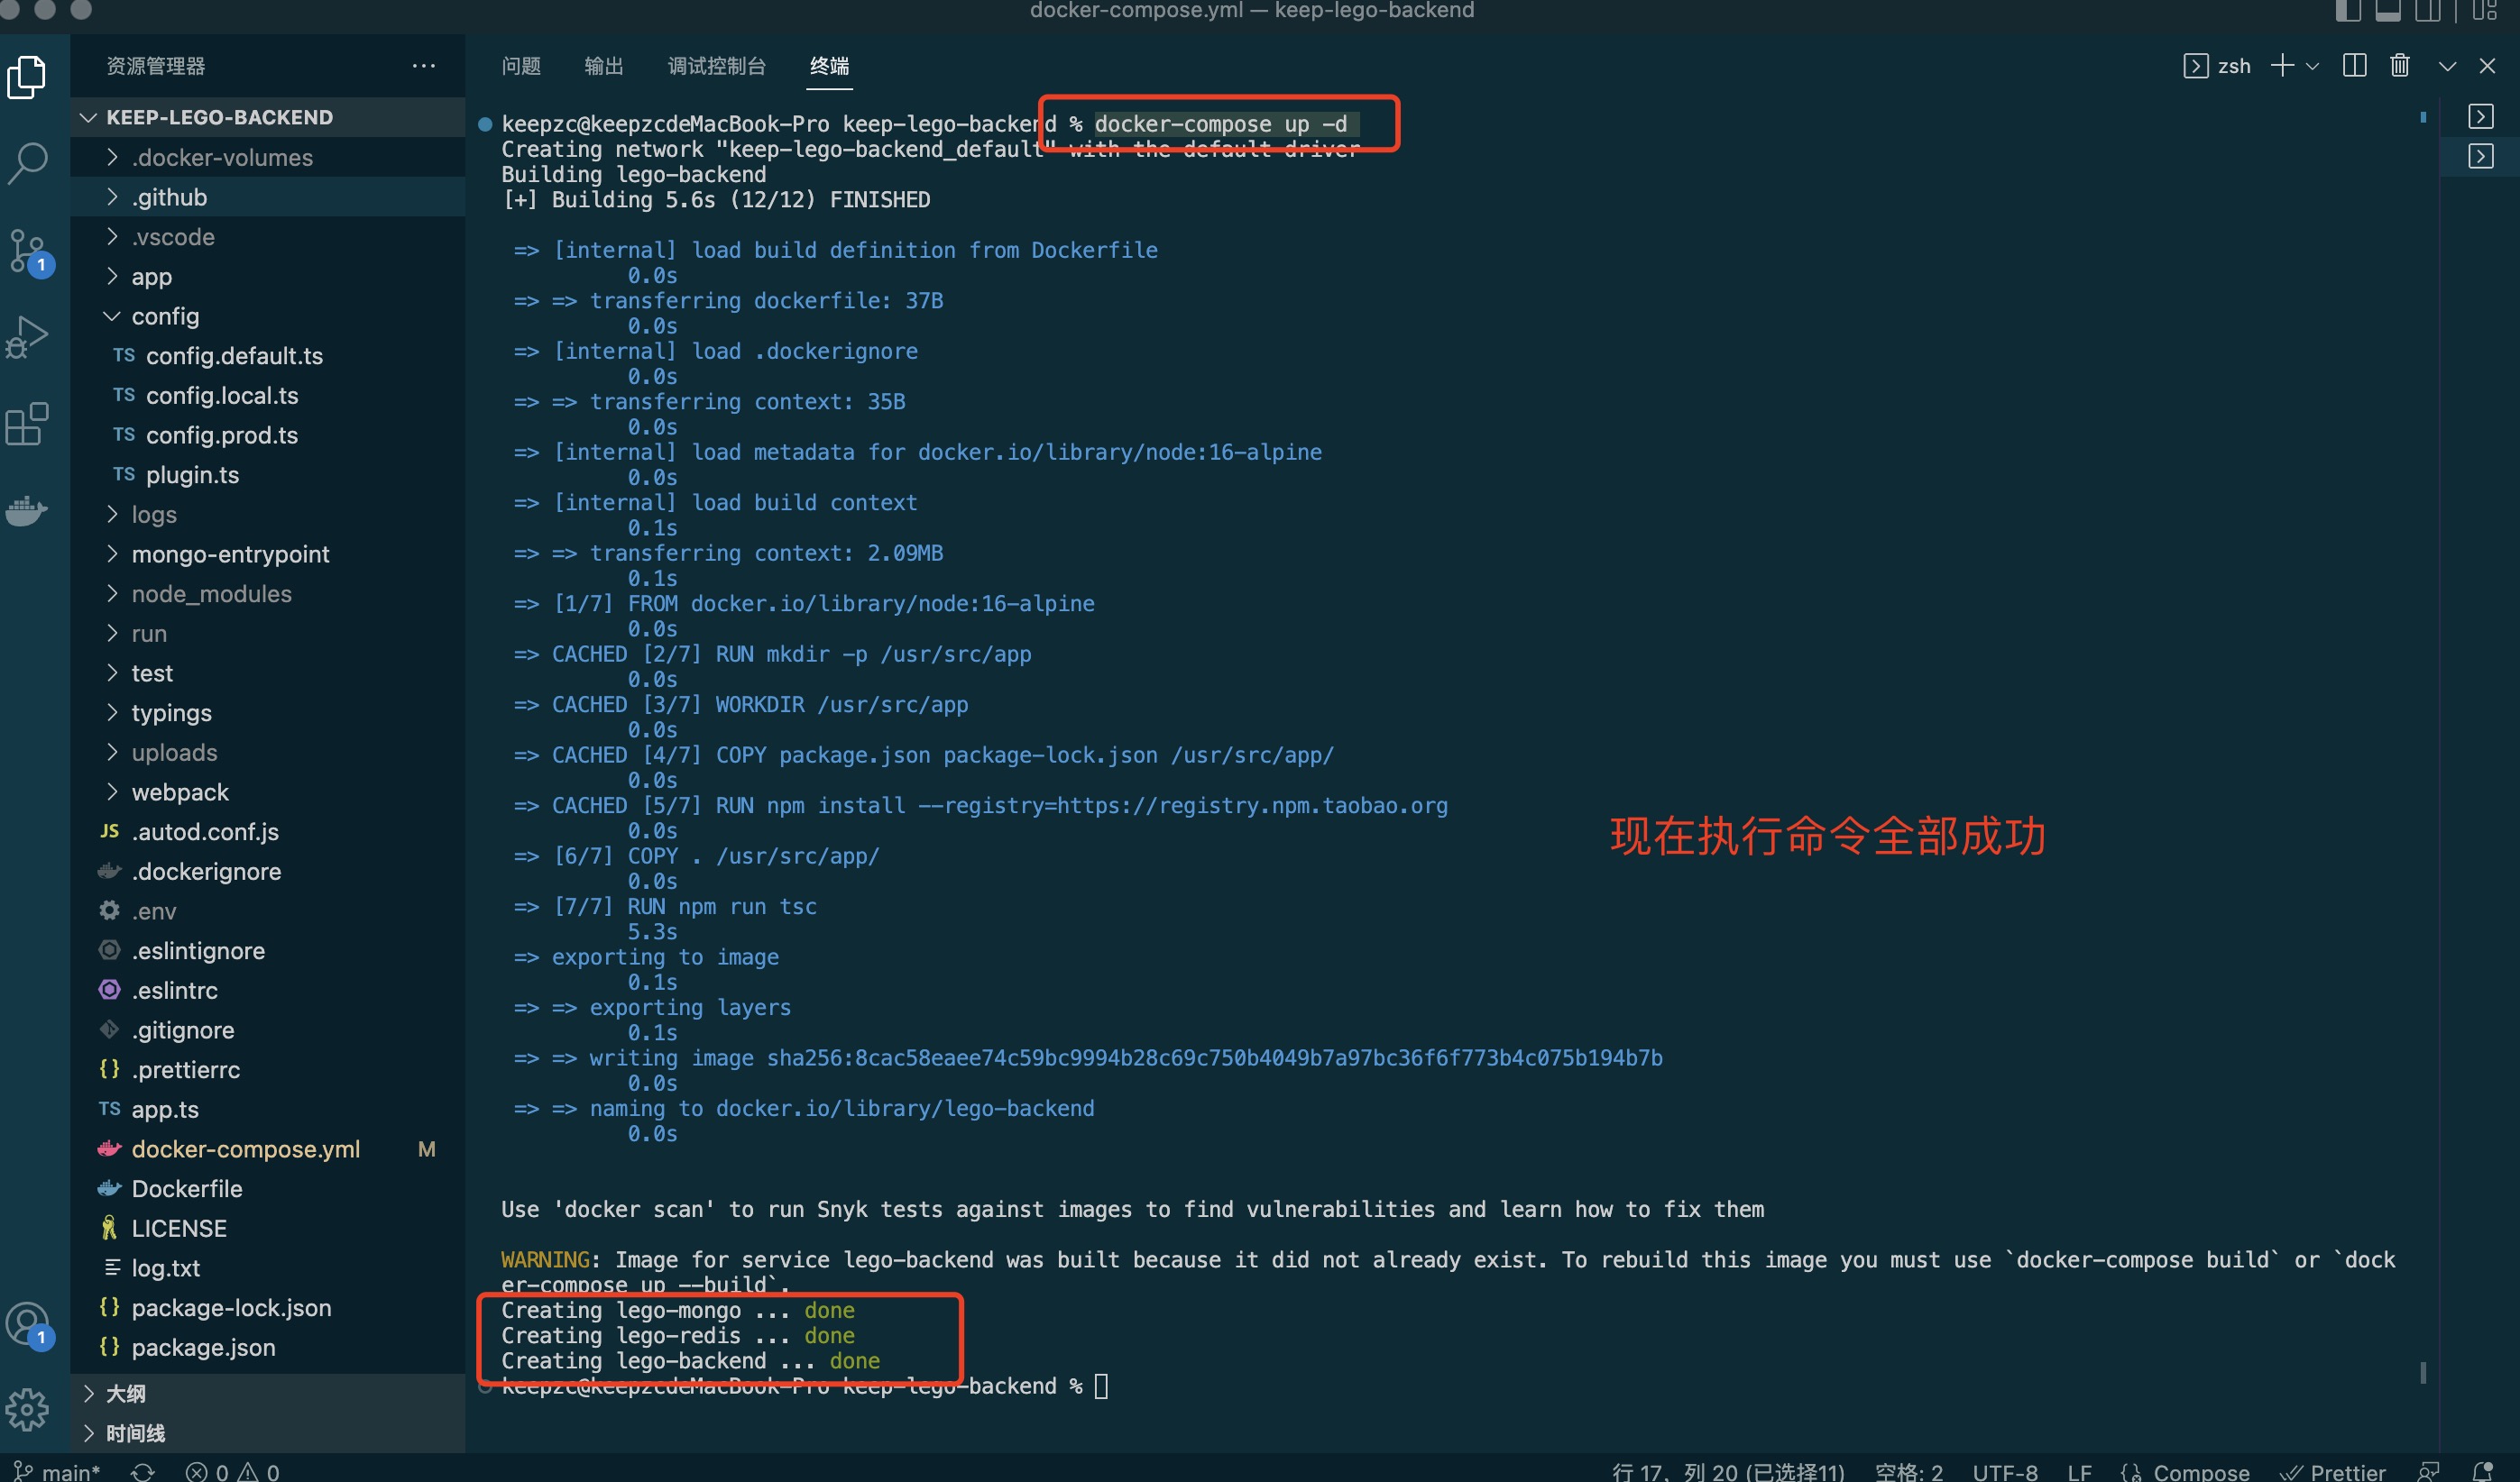Click the new terminal plus icon
The width and height of the screenshot is (2520, 1482).
point(2282,66)
